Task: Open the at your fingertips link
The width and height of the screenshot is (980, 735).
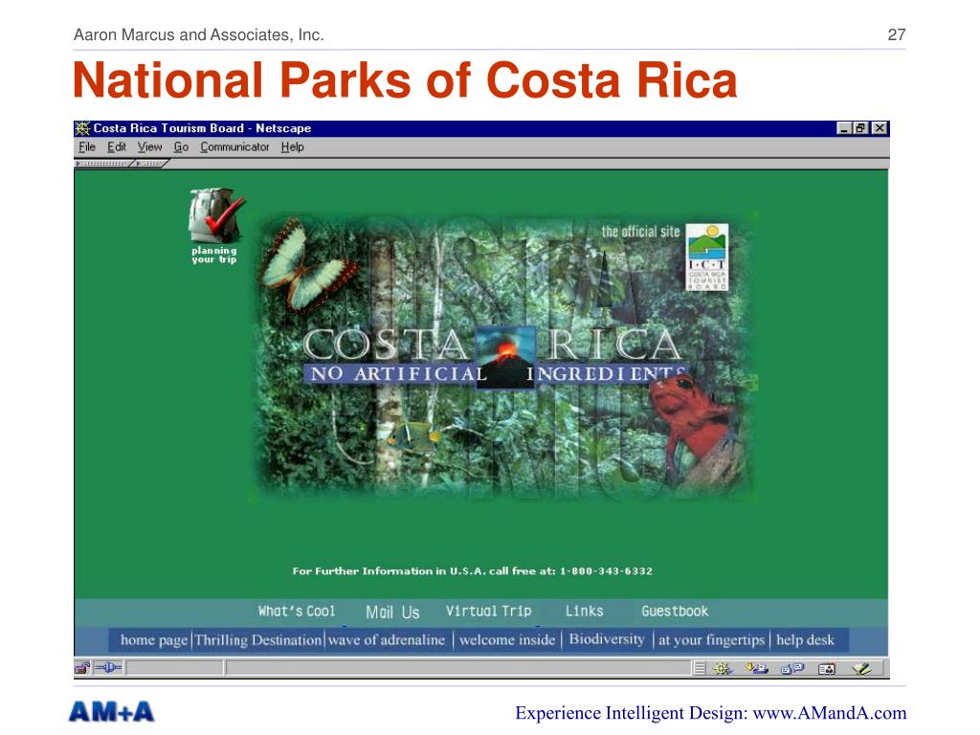Action: pyautogui.click(x=711, y=640)
